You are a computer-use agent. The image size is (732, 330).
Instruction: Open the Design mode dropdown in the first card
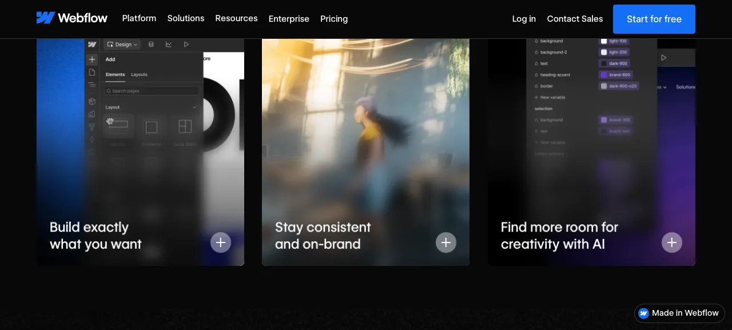point(122,44)
